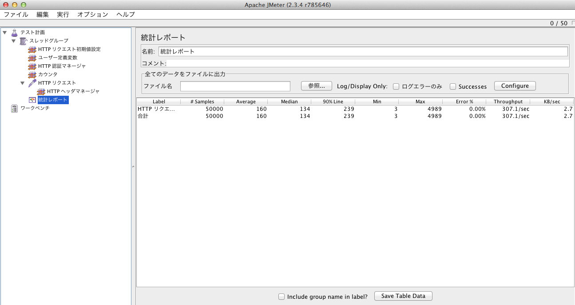Click the HTTP 認証マネージャ icon
Image resolution: width=575 pixels, height=305 pixels.
(32, 66)
